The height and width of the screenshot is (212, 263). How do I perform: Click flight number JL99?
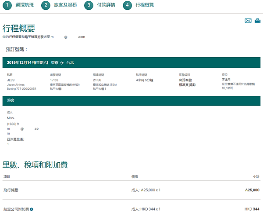(11, 80)
